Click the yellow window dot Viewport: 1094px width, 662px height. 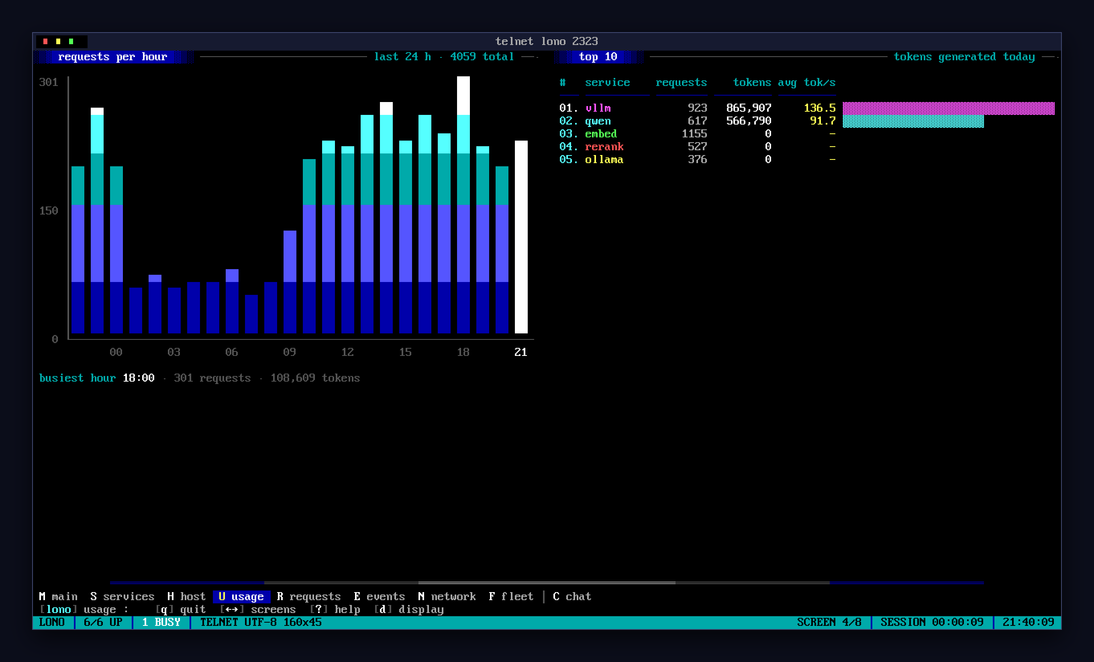[x=58, y=41]
